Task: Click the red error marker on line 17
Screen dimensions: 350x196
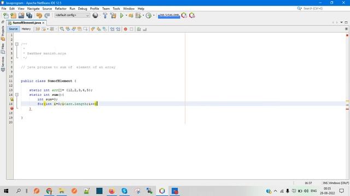Action: 11,108
